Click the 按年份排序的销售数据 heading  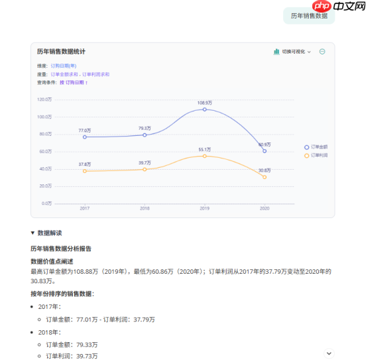pyautogui.click(x=62, y=294)
